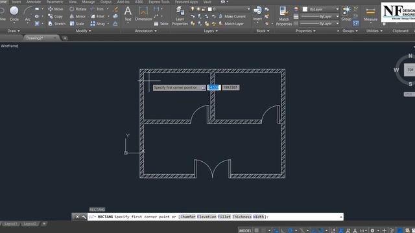The image size is (415, 233).
Task: Open the Express Tools ribbon tab
Action: coord(159,2)
